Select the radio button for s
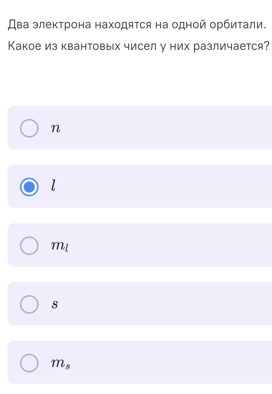Viewport: 272px width, 394px height. coord(29,304)
